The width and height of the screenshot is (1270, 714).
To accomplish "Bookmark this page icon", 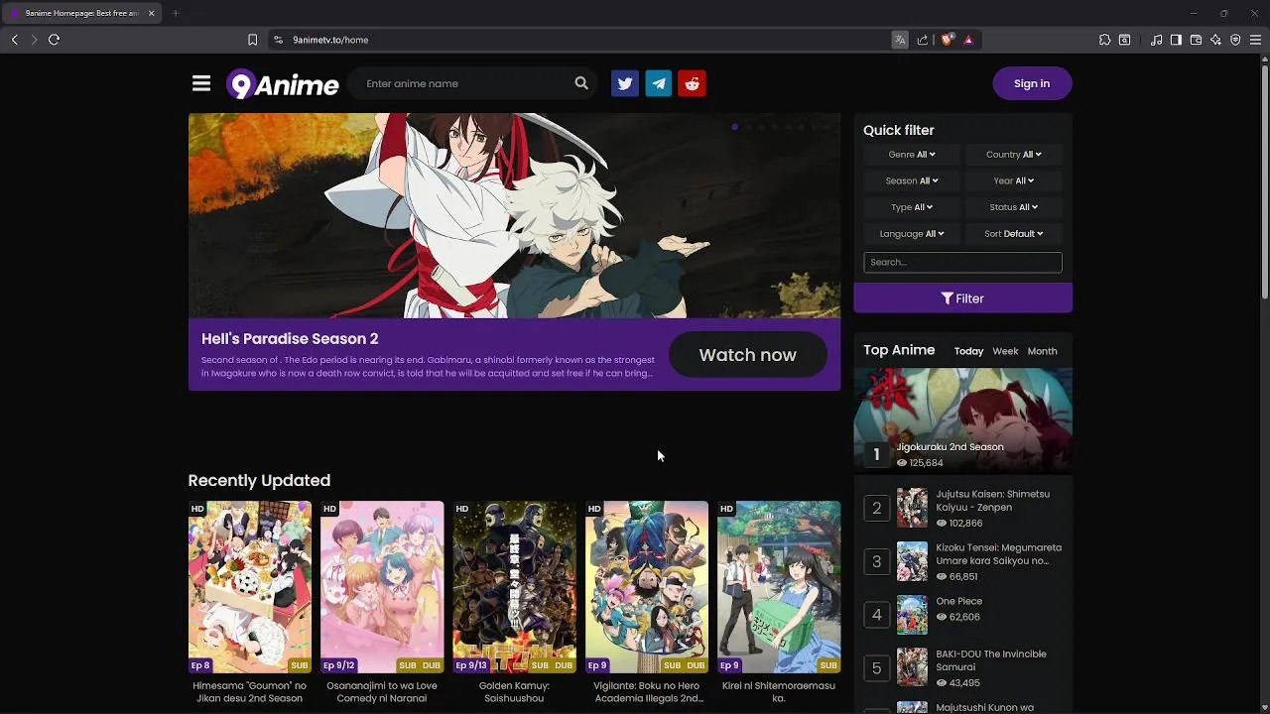I will [x=252, y=40].
